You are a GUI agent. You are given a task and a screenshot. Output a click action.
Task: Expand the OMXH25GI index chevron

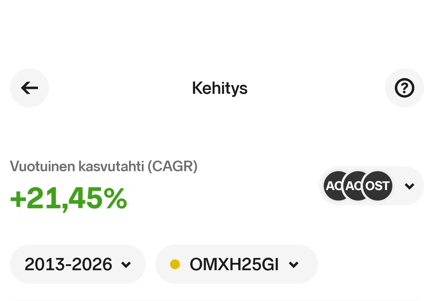(x=294, y=265)
